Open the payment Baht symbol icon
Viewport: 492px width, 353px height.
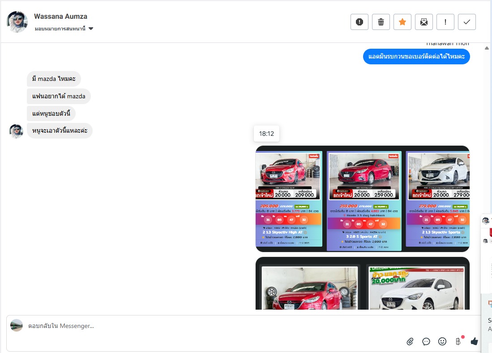coord(458,341)
